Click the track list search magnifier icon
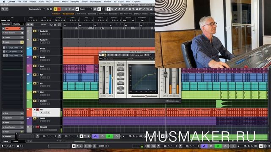The image size is (271, 152). pyautogui.click(x=59, y=24)
